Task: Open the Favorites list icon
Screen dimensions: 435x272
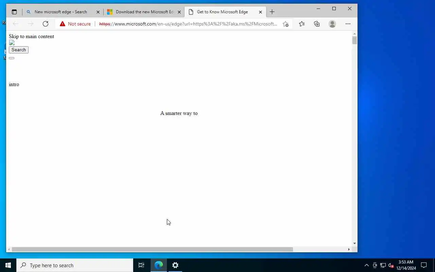Action: click(302, 24)
